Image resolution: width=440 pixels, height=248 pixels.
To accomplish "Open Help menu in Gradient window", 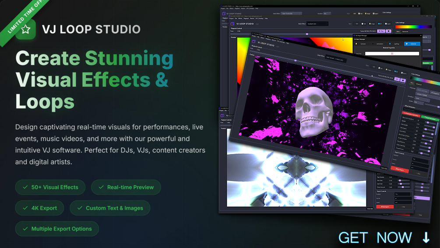I will coord(266,18).
